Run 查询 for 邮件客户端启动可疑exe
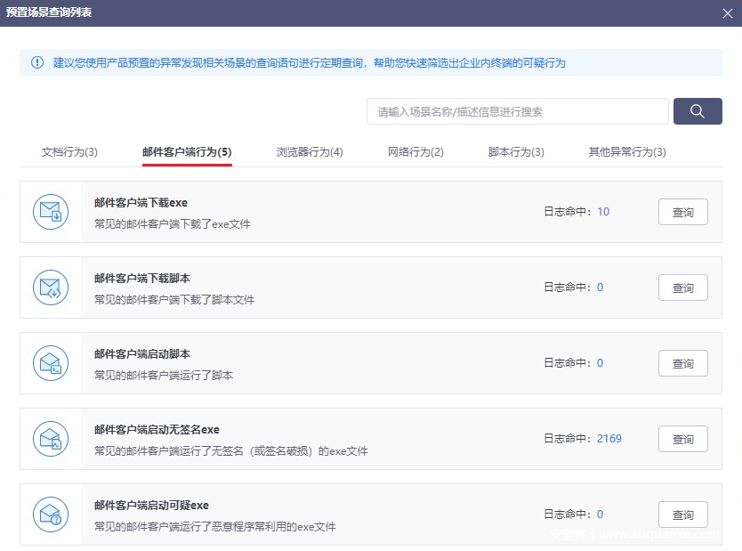 (682, 515)
